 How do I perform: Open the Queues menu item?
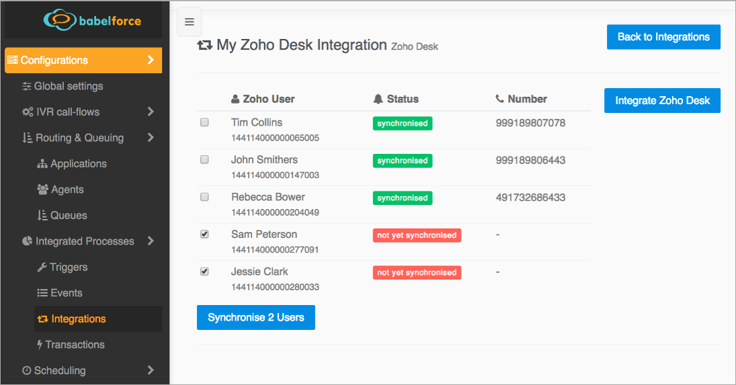tap(69, 216)
